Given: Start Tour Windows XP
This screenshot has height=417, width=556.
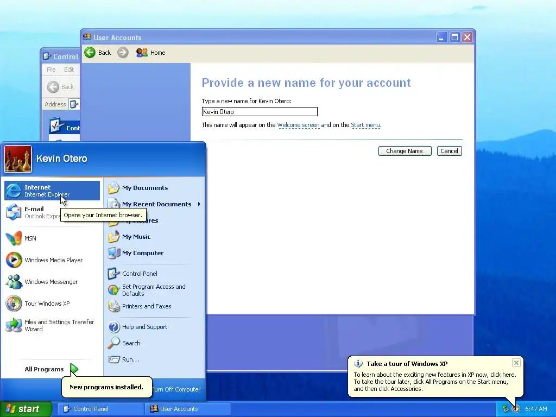Looking at the screenshot, I should click(52, 304).
